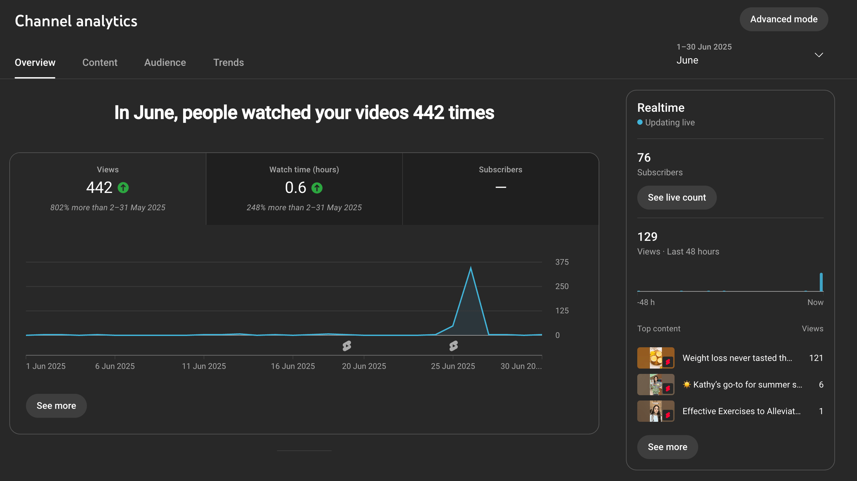Click See more under the views chart

pos(56,406)
